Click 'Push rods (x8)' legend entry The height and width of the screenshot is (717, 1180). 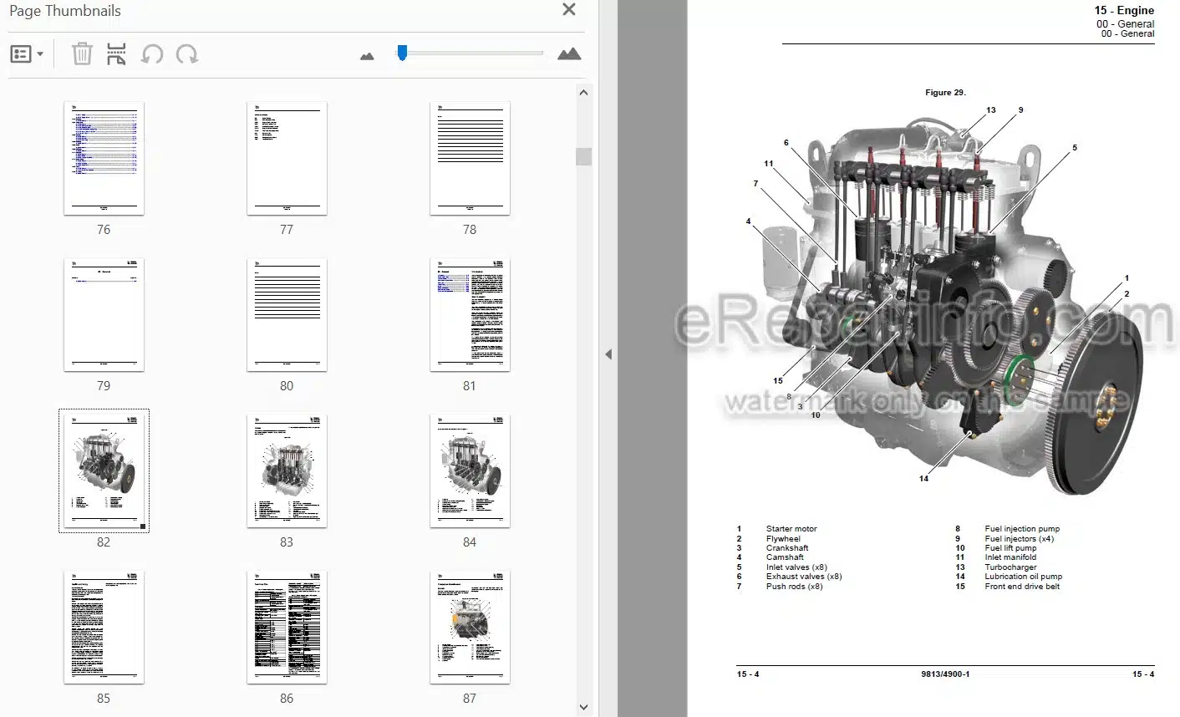[x=794, y=587]
